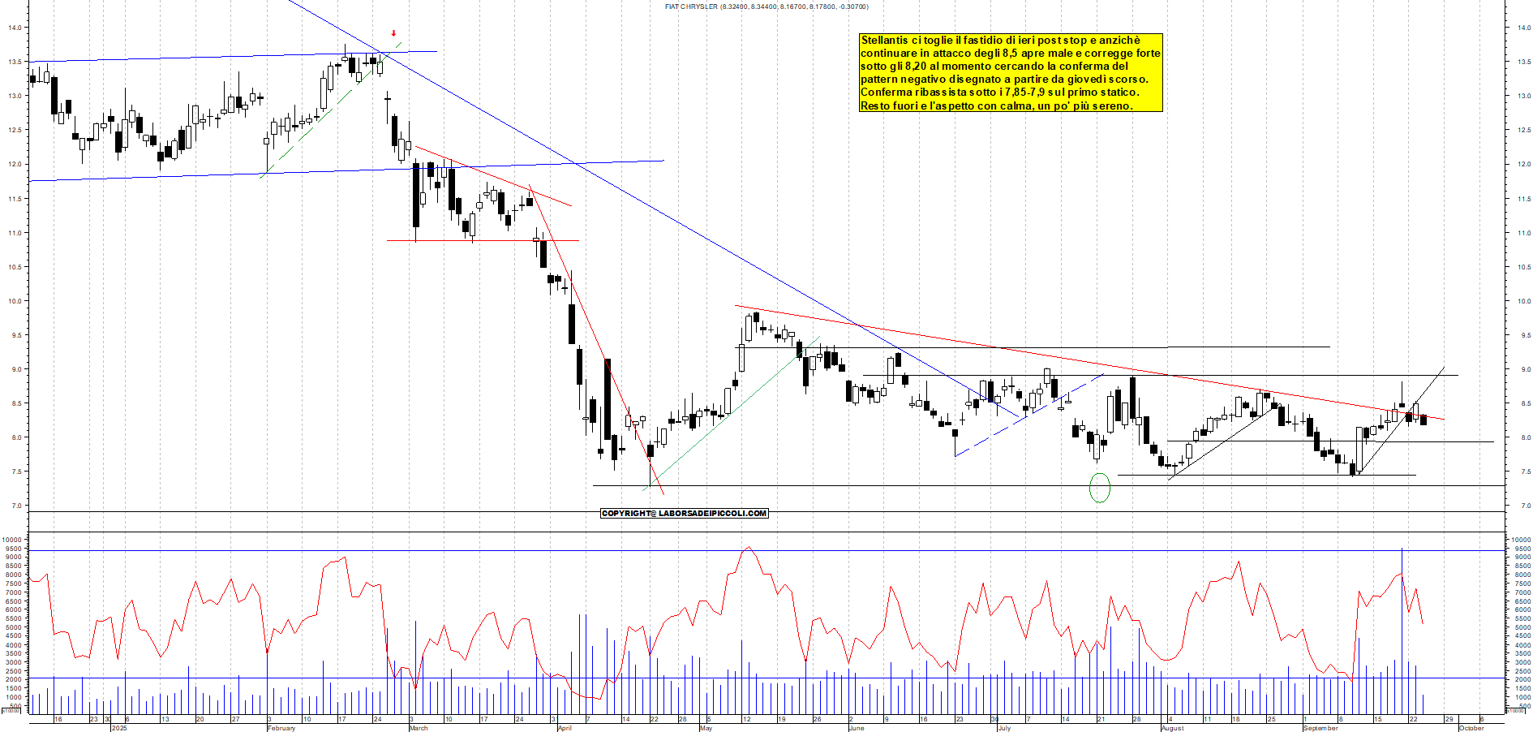Click the date tick 29 before October
The width and height of the screenshot is (1533, 732).
(x=1449, y=719)
